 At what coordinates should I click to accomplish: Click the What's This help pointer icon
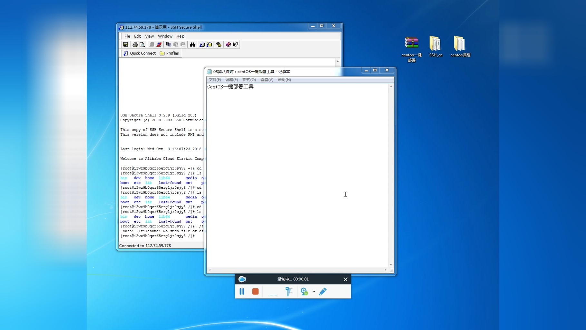click(x=236, y=45)
